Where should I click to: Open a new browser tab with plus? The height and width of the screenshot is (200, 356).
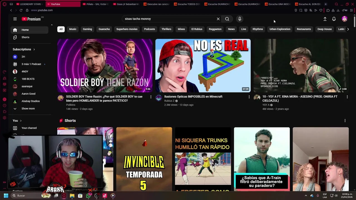[326, 4]
